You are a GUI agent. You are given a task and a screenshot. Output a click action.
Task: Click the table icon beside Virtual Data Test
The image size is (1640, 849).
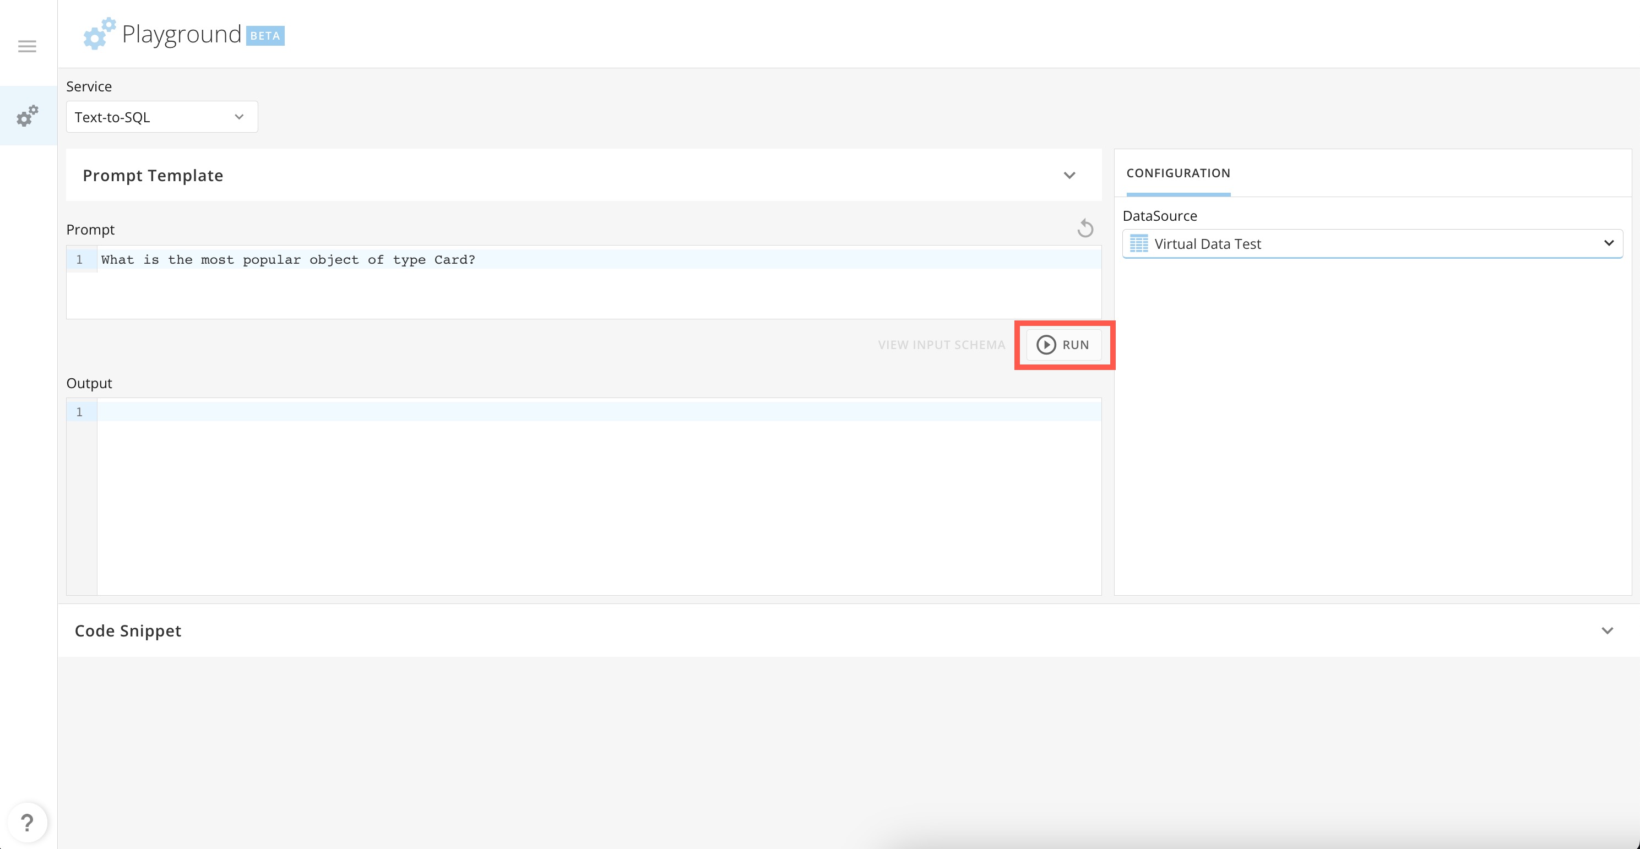pos(1139,244)
